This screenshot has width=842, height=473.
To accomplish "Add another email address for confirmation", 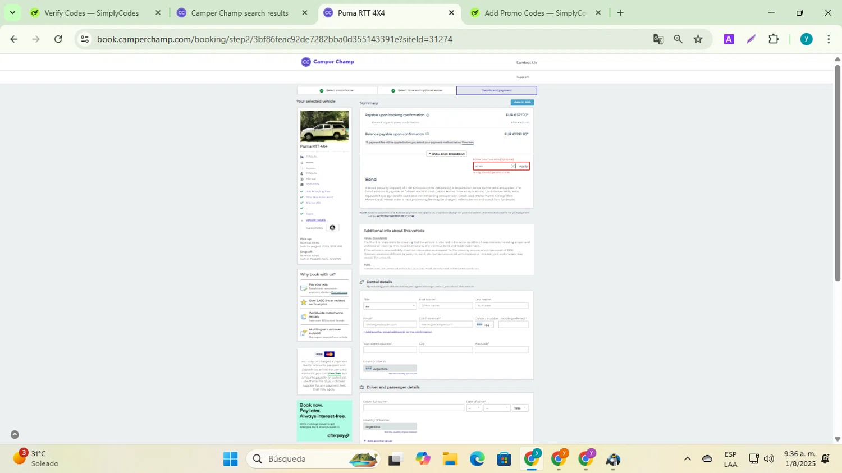I will (x=397, y=332).
